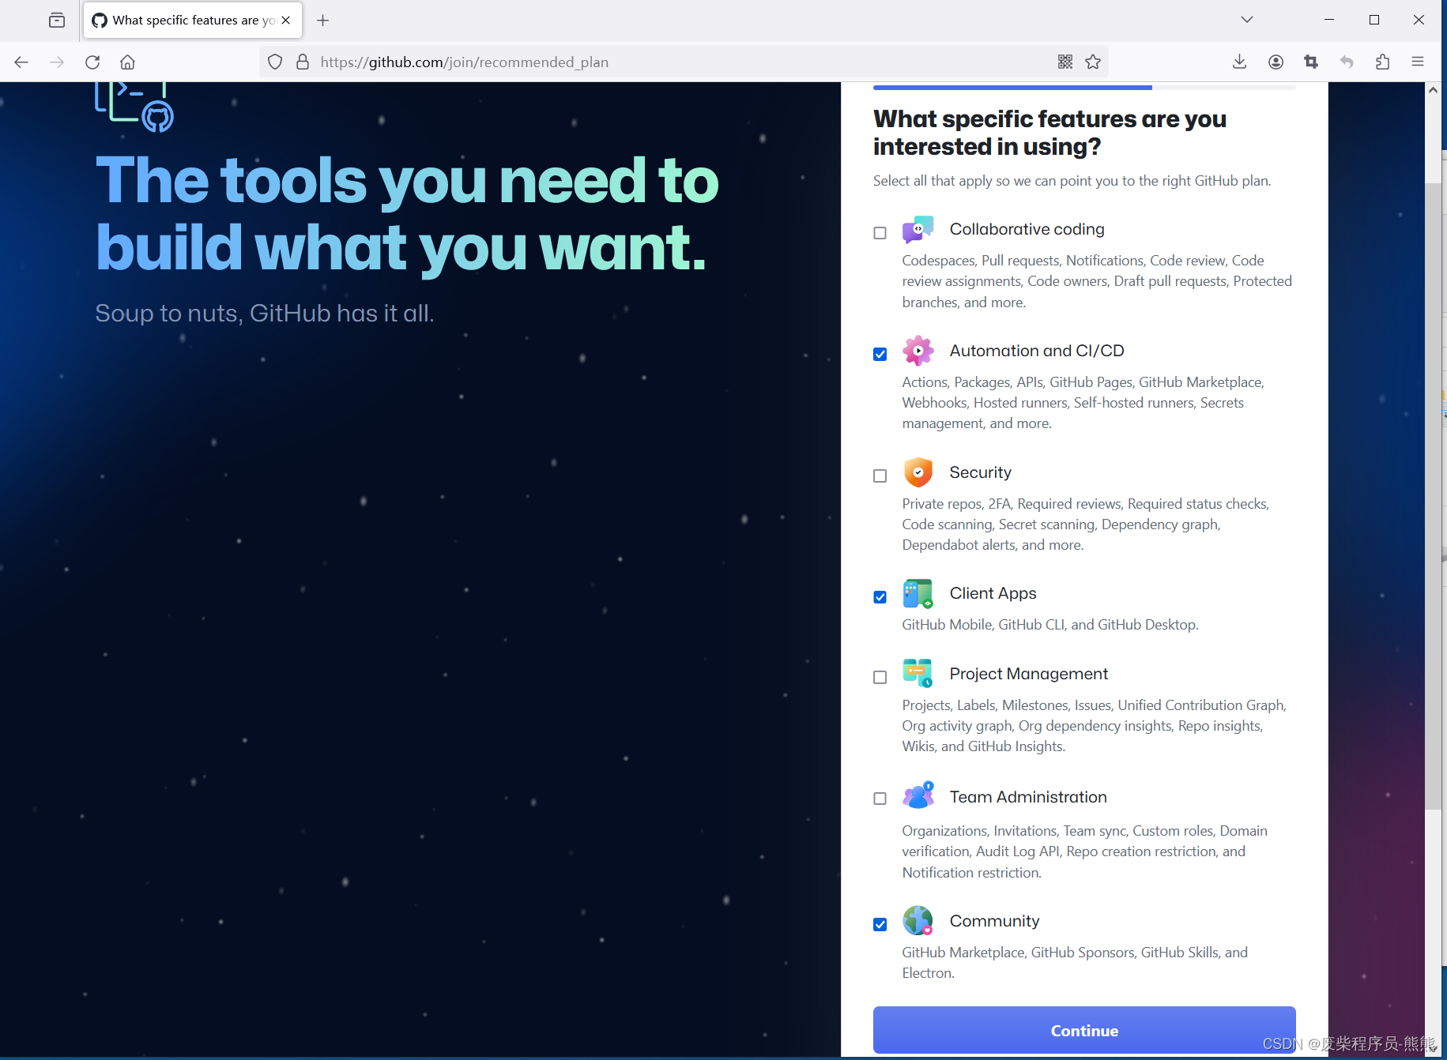The width and height of the screenshot is (1447, 1060).
Task: Click the 'Automation and CI/CD' label
Action: 1037,351
